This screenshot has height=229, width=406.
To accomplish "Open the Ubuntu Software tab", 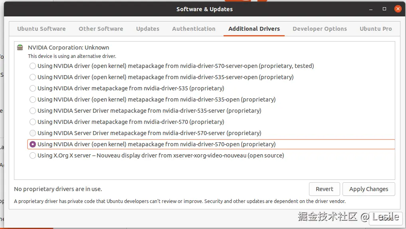I will pos(42,29).
